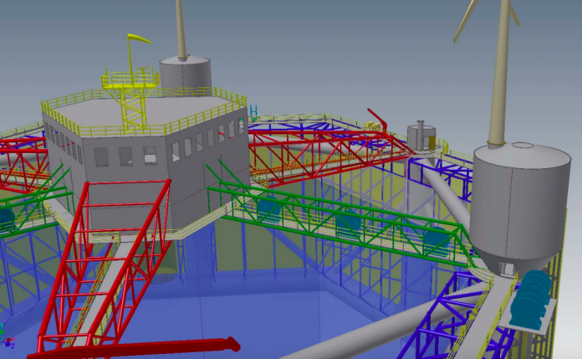Click the XYZ axis triad indicator
Screen dimensions: 582x359
(x=7, y=336)
